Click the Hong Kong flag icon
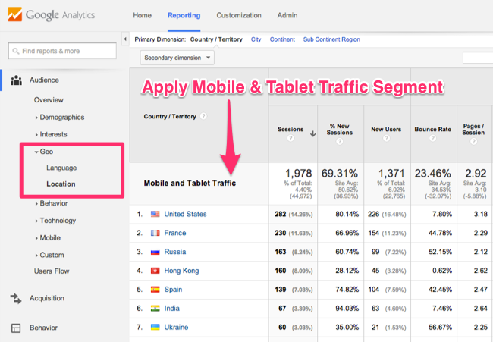Image resolution: width=493 pixels, height=342 pixels. click(155, 271)
